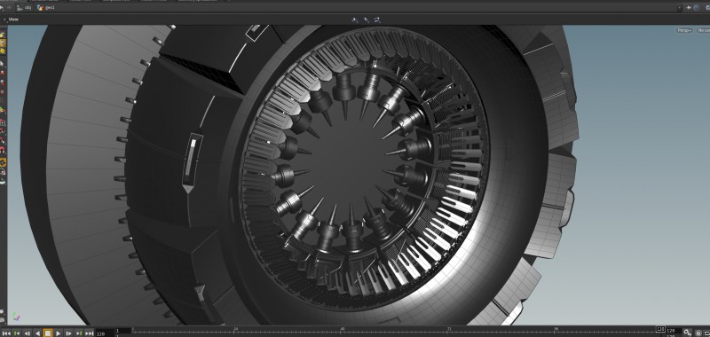The width and height of the screenshot is (710, 337).
Task: Jump to next keyframe
Action: coord(79,333)
